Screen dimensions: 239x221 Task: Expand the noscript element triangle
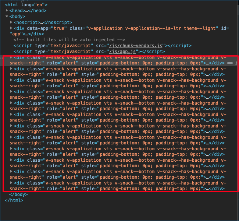click(11, 22)
